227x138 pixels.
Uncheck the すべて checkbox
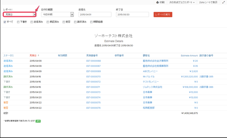coord(5,22)
